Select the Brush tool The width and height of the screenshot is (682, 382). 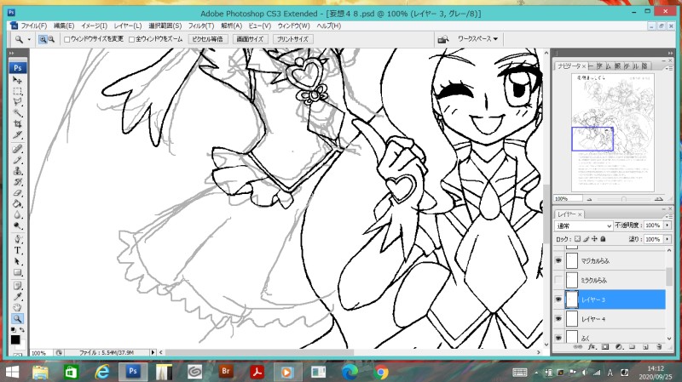tap(17, 160)
